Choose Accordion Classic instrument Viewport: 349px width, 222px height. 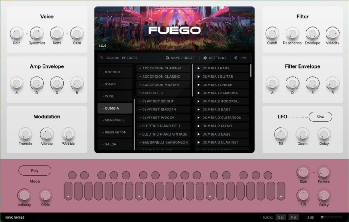coord(163,76)
